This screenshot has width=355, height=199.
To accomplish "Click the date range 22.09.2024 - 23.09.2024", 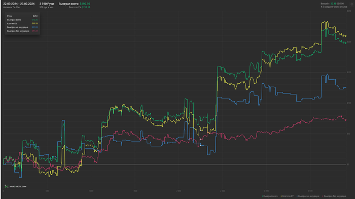I will click(19, 4).
